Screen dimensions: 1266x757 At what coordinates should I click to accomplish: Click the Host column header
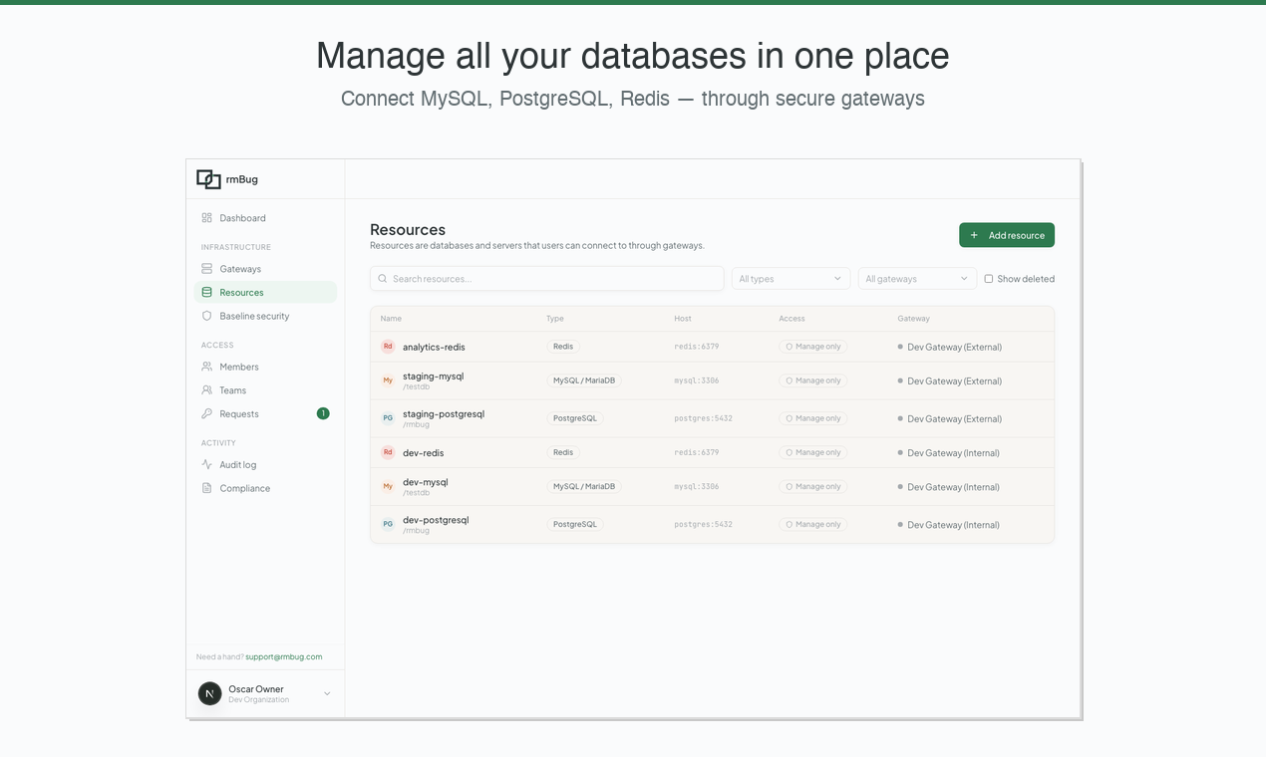683,319
